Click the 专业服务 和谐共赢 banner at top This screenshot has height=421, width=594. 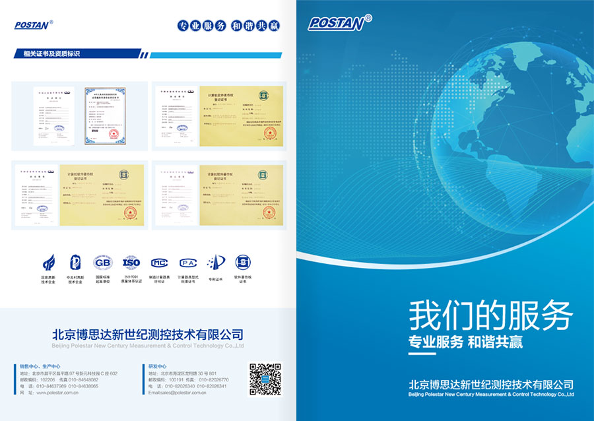(226, 26)
